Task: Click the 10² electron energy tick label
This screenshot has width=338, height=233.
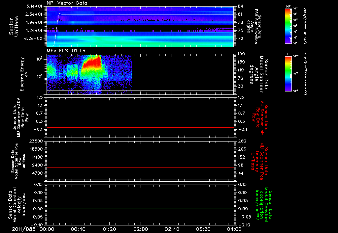Action: coord(40,59)
